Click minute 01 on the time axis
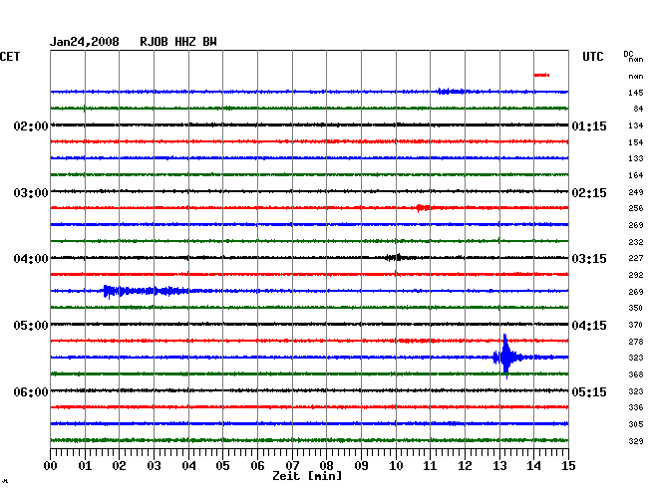Image resolution: width=648 pixels, height=492 pixels. tap(85, 466)
